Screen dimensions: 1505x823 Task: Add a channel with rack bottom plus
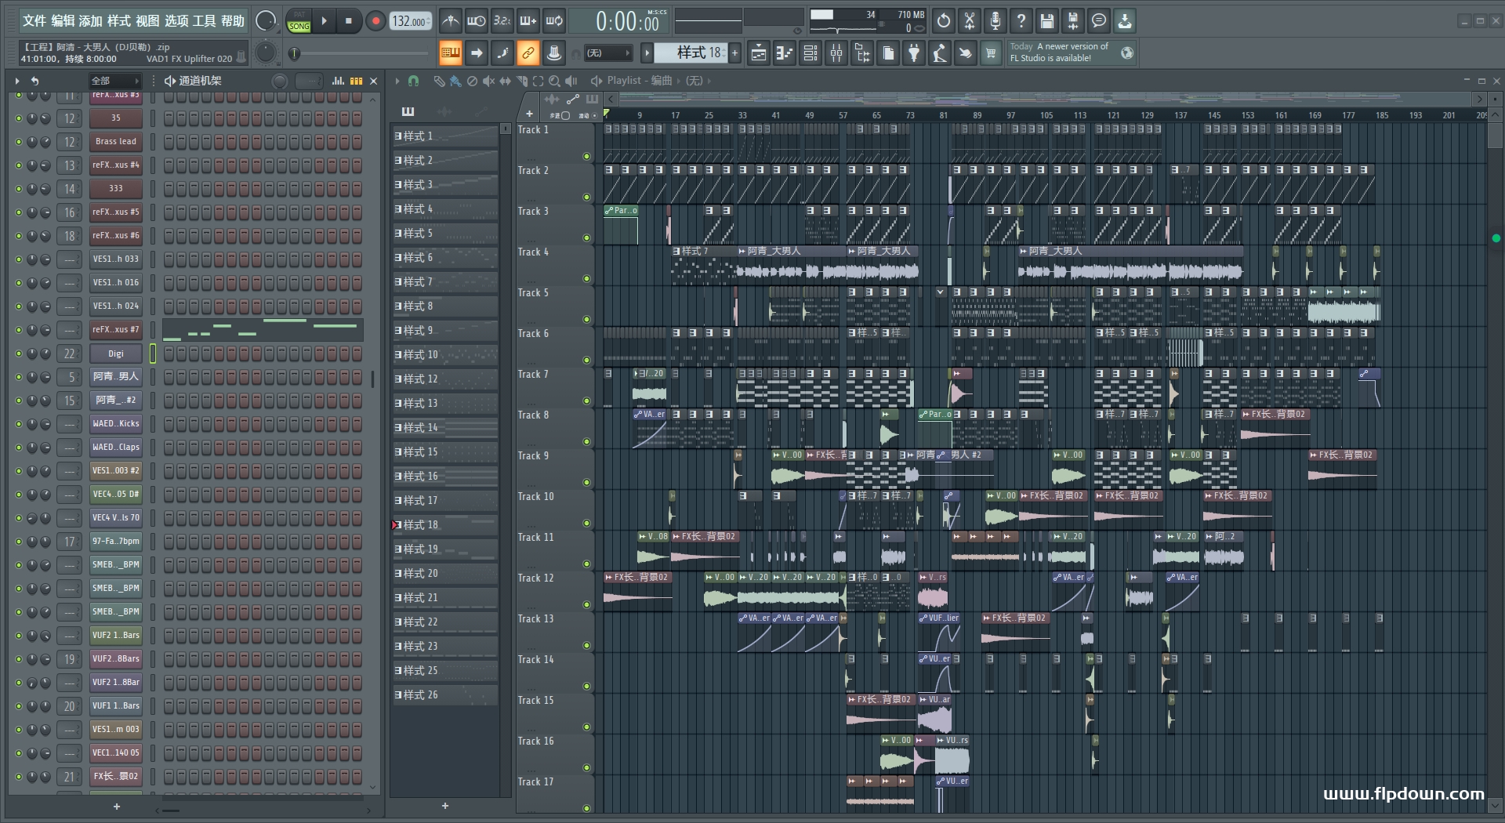point(117,807)
